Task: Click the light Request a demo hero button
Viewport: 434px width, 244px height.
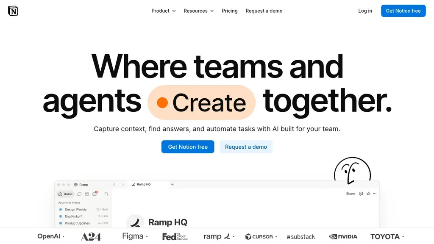Action: point(246,147)
